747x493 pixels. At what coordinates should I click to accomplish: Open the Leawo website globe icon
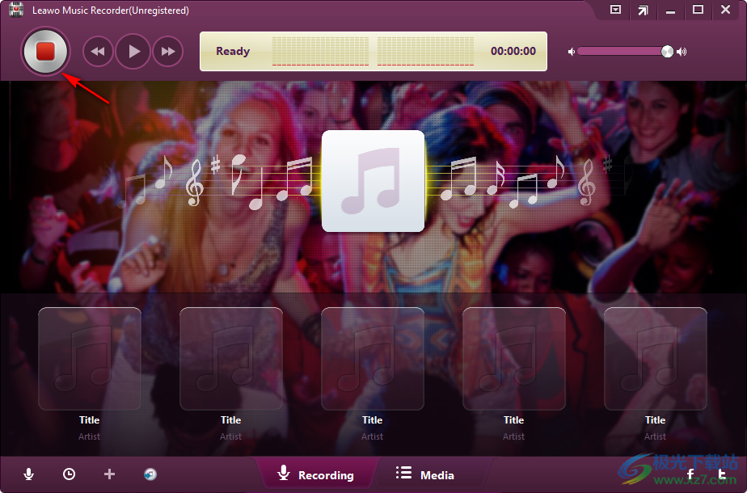(150, 474)
